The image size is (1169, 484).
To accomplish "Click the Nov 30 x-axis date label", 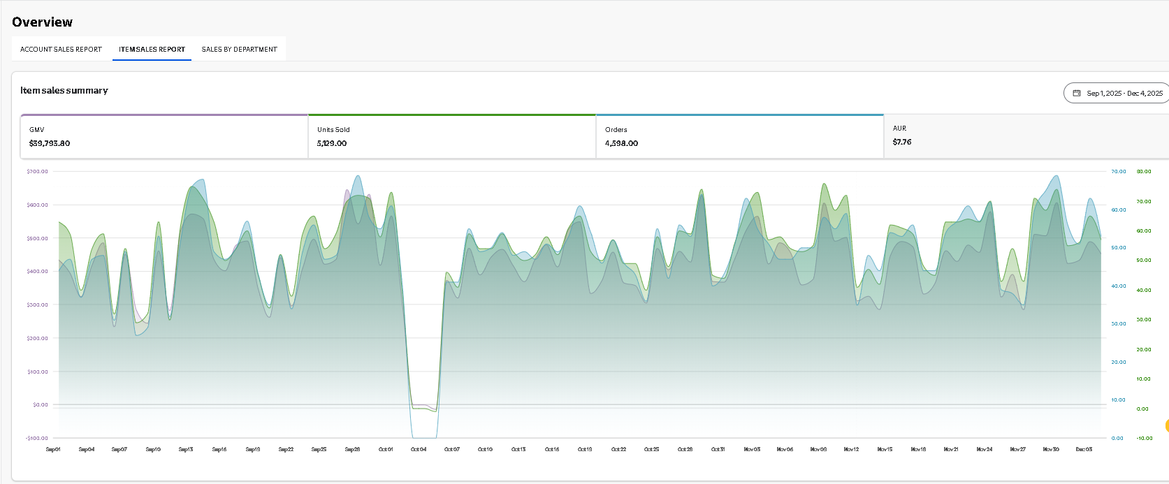I will pos(1051,450).
